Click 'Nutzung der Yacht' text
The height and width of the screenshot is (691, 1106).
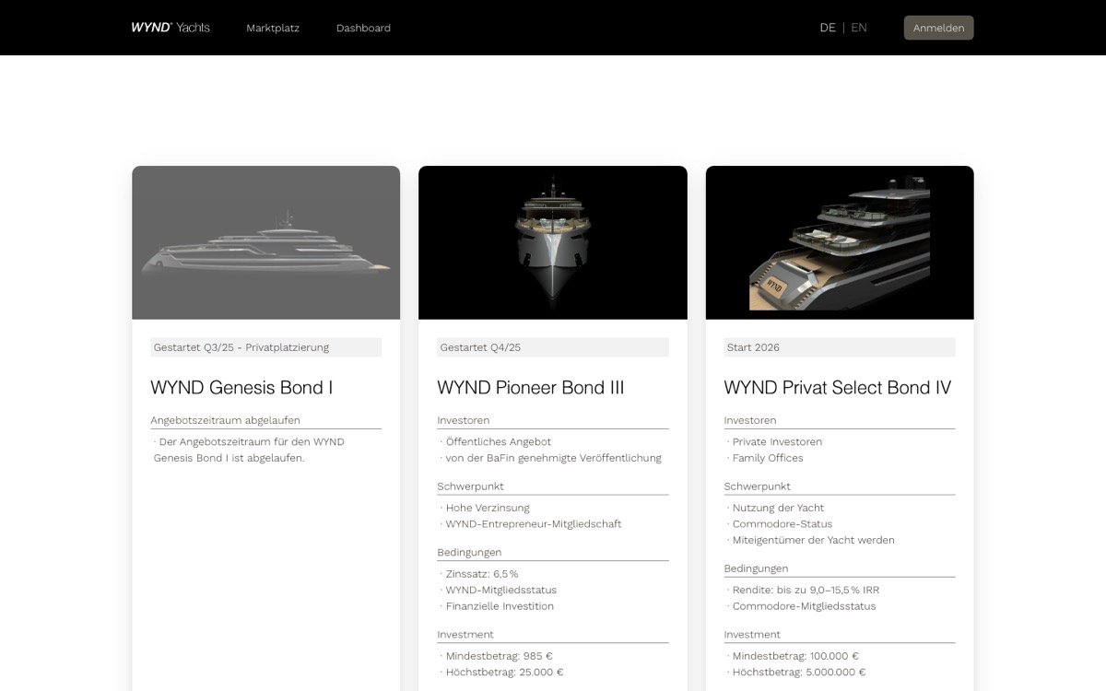tap(778, 508)
